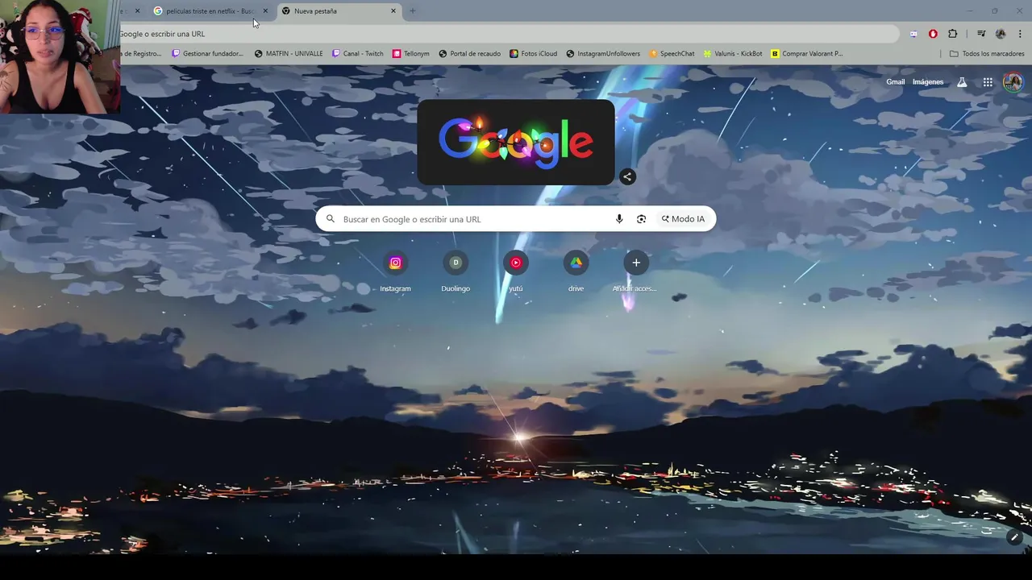Image resolution: width=1032 pixels, height=580 pixels.
Task: Open the Google apps grid
Action: [988, 82]
